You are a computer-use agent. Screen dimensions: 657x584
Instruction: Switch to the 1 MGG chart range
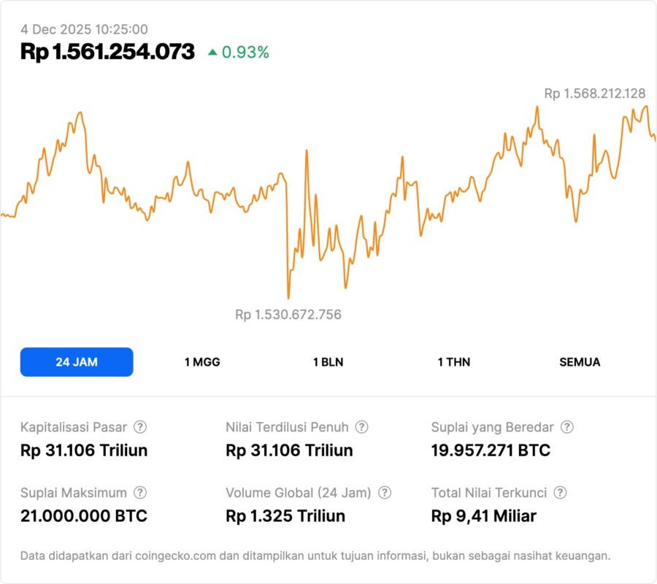(202, 362)
